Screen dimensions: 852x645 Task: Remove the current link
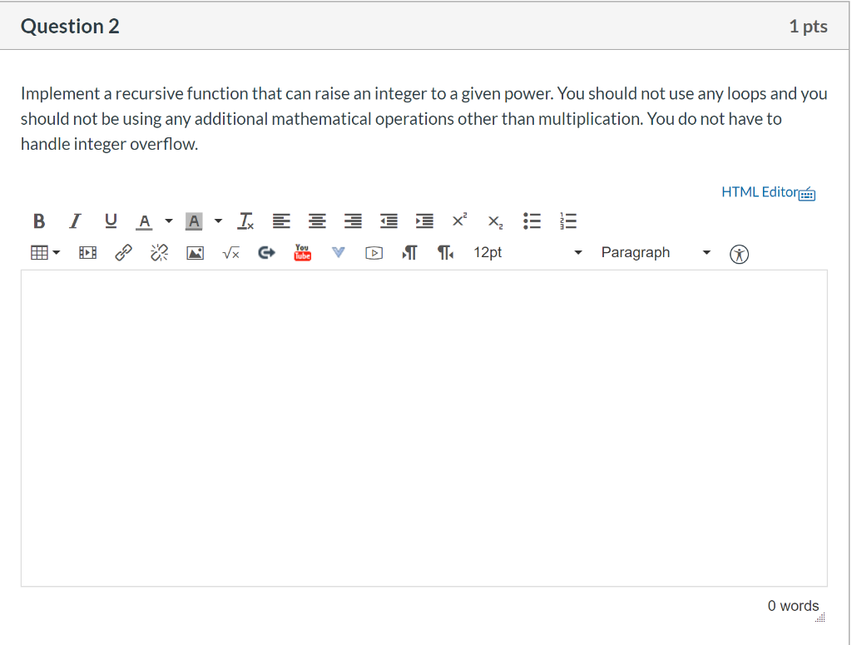(159, 252)
